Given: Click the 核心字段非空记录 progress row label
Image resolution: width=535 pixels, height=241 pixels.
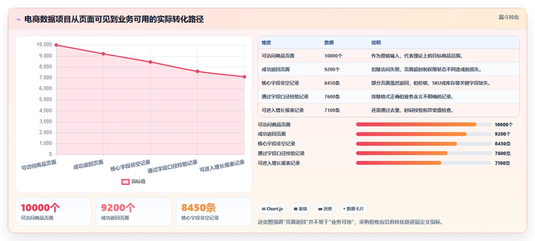Looking at the screenshot, I should (276, 144).
